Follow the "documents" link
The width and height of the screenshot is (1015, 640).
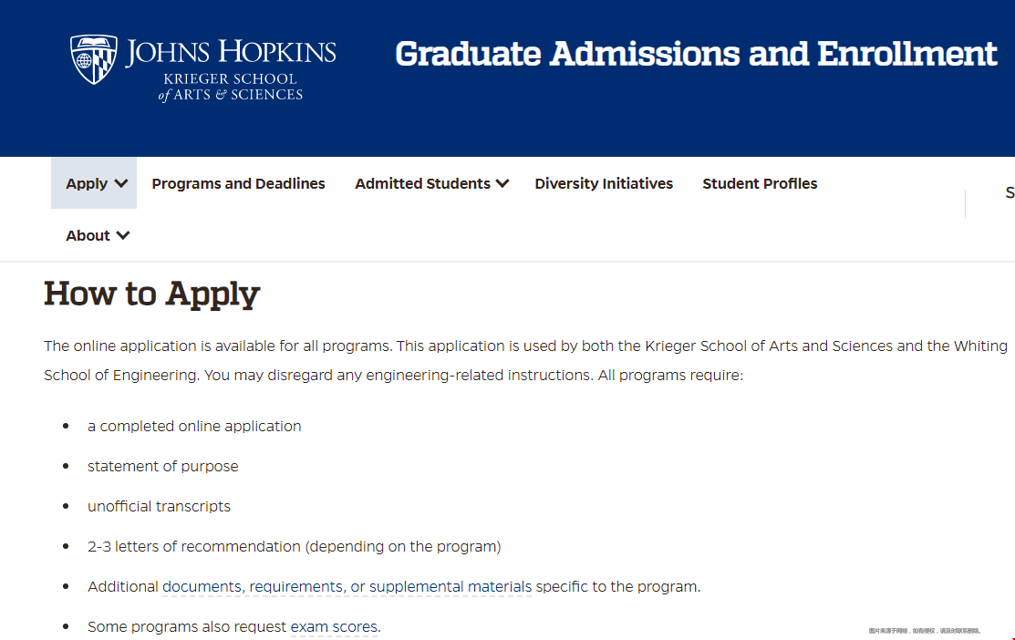click(x=202, y=587)
